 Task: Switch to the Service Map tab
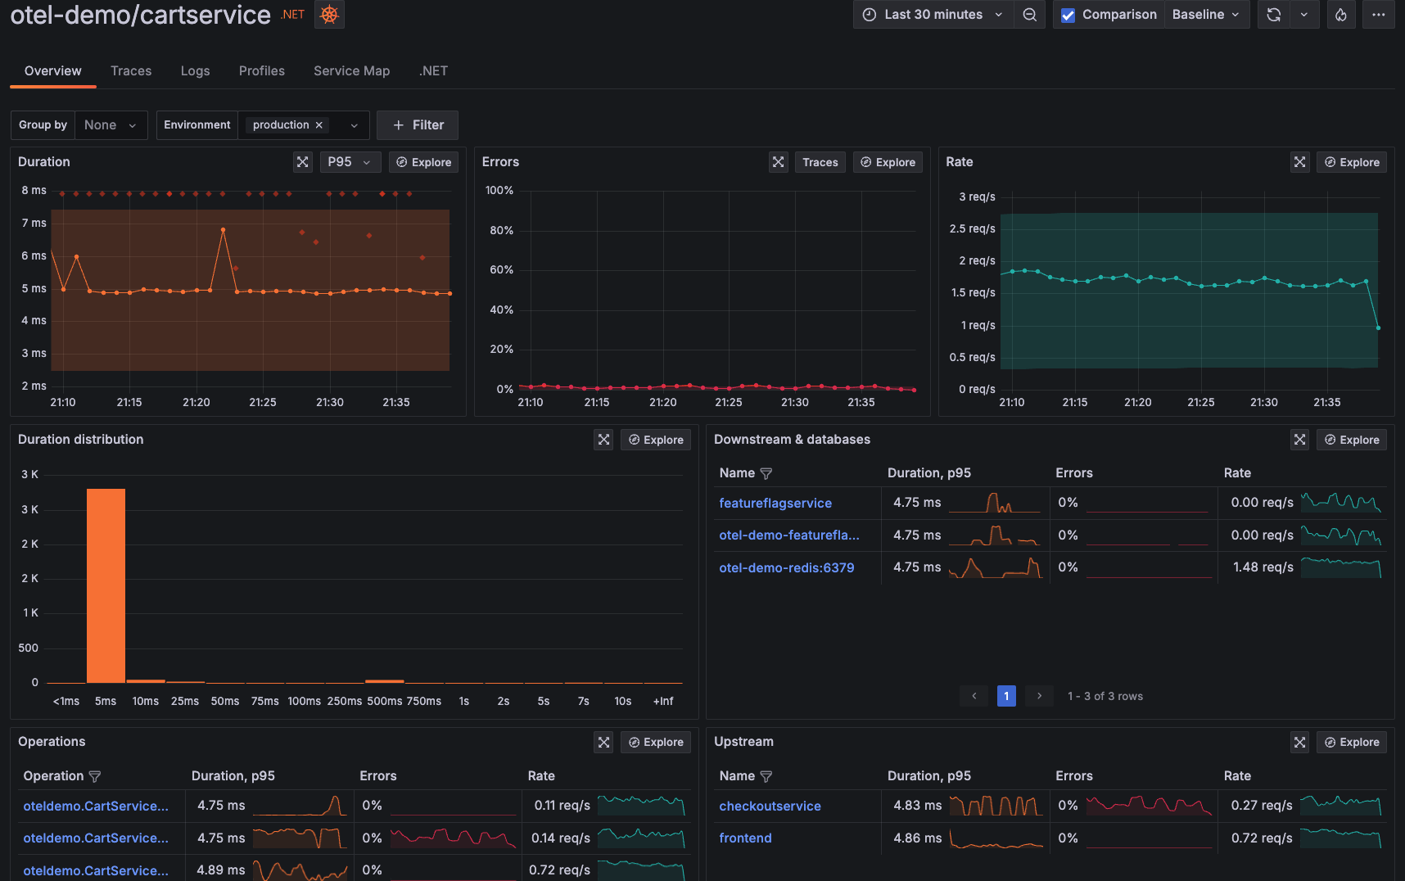click(x=351, y=71)
